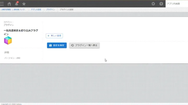Open プラグイン breadcrumb link
Screen dimensions: 188x105
[x=50, y=10]
